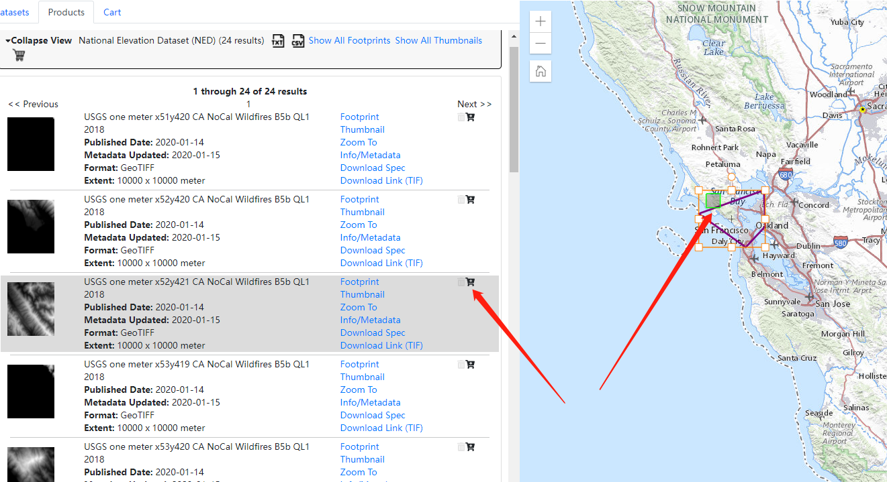Select results page 1
The height and width of the screenshot is (482, 887).
[x=248, y=104]
